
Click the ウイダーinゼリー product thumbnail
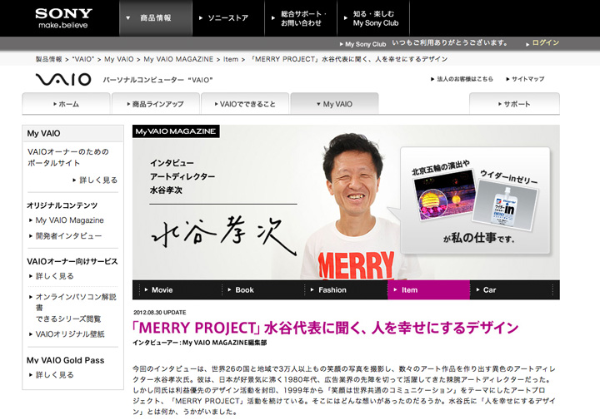(x=505, y=205)
